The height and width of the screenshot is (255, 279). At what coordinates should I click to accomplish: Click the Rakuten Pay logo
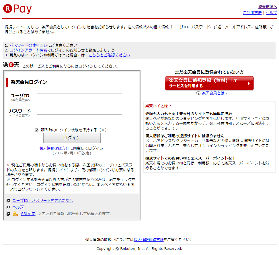tap(17, 9)
